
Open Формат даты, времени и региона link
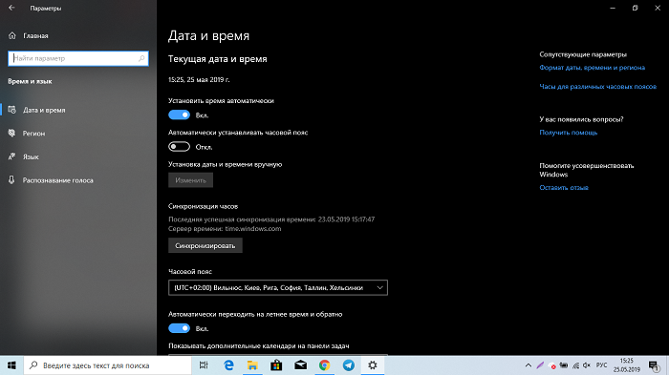coord(592,68)
